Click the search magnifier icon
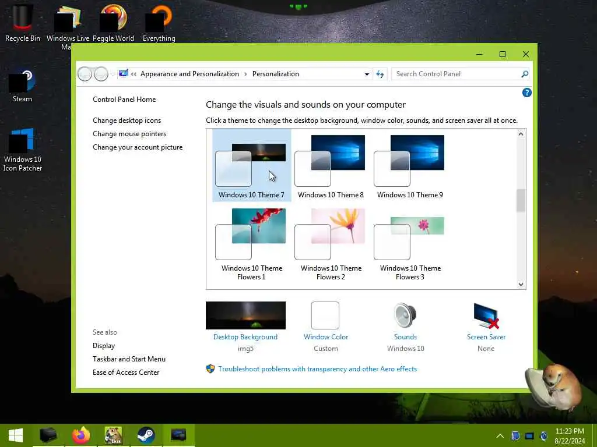Screen dimensions: 597x447 pyautogui.click(x=525, y=74)
